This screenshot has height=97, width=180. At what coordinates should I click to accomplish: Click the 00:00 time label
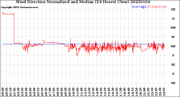coord(3,92)
